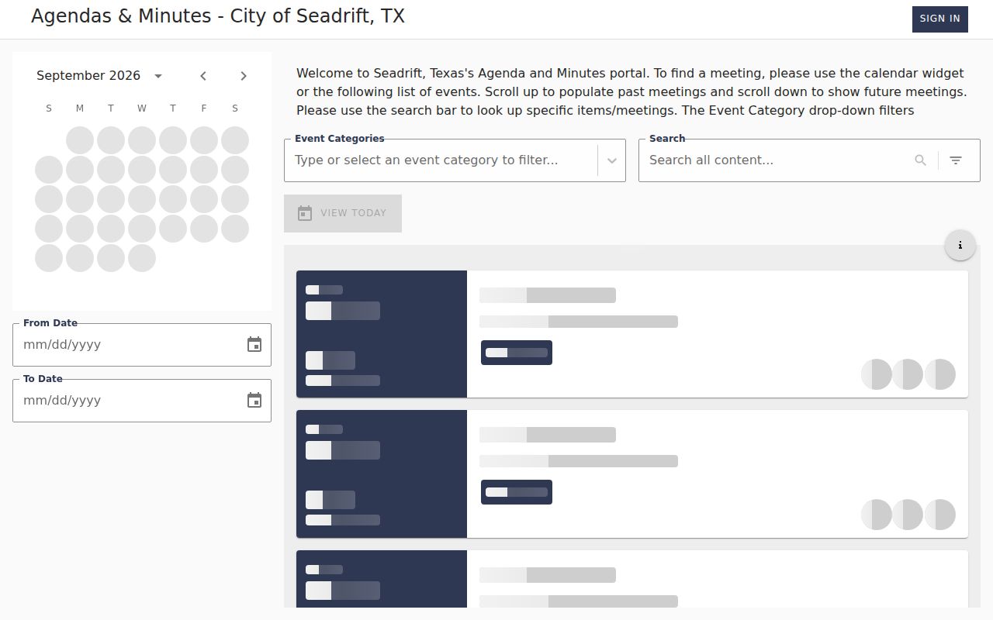Click the info icon above events list
Screen dimensions: 993x620
pos(960,245)
